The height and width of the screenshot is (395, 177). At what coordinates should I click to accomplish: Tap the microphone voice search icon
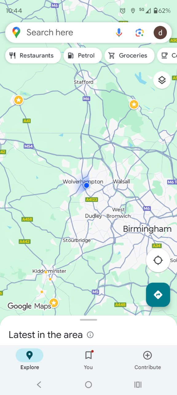pos(119,32)
